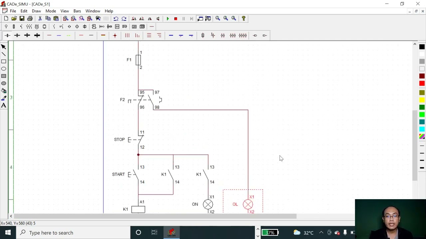Redo the last action
Screen dimensions: 426x239
(x=124, y=19)
